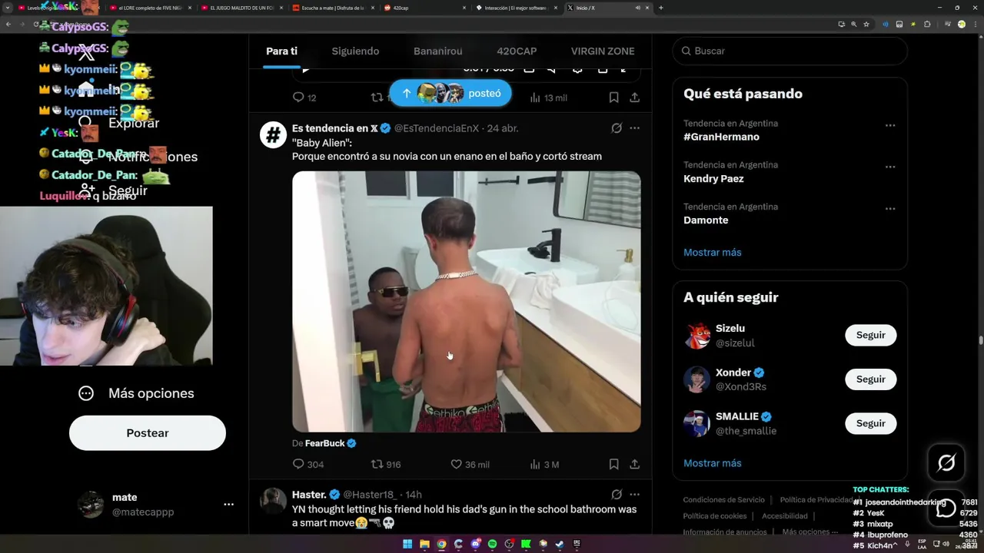The height and width of the screenshot is (553, 984).
Task: Switch to the Siguiendo feed tab
Action: click(x=355, y=51)
